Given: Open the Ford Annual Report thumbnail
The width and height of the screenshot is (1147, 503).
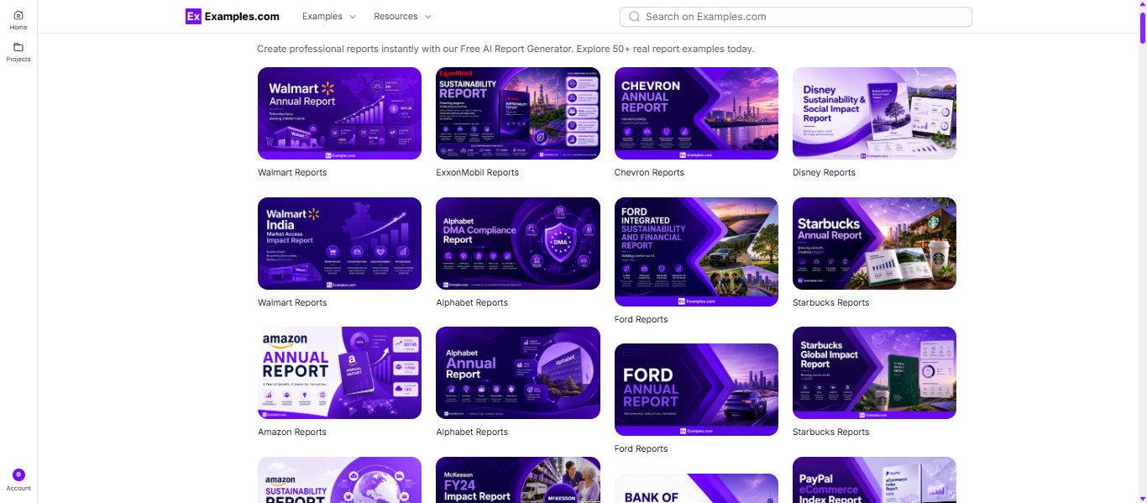Looking at the screenshot, I should click(x=696, y=390).
